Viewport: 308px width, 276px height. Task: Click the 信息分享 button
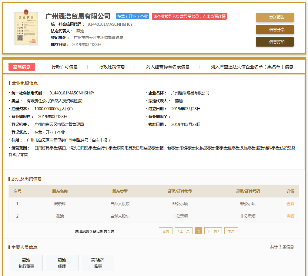coord(275,30)
